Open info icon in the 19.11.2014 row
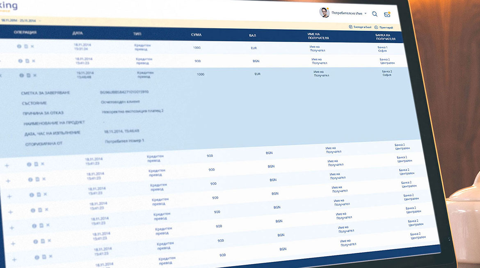This screenshot has height=268, width=480. (21, 75)
